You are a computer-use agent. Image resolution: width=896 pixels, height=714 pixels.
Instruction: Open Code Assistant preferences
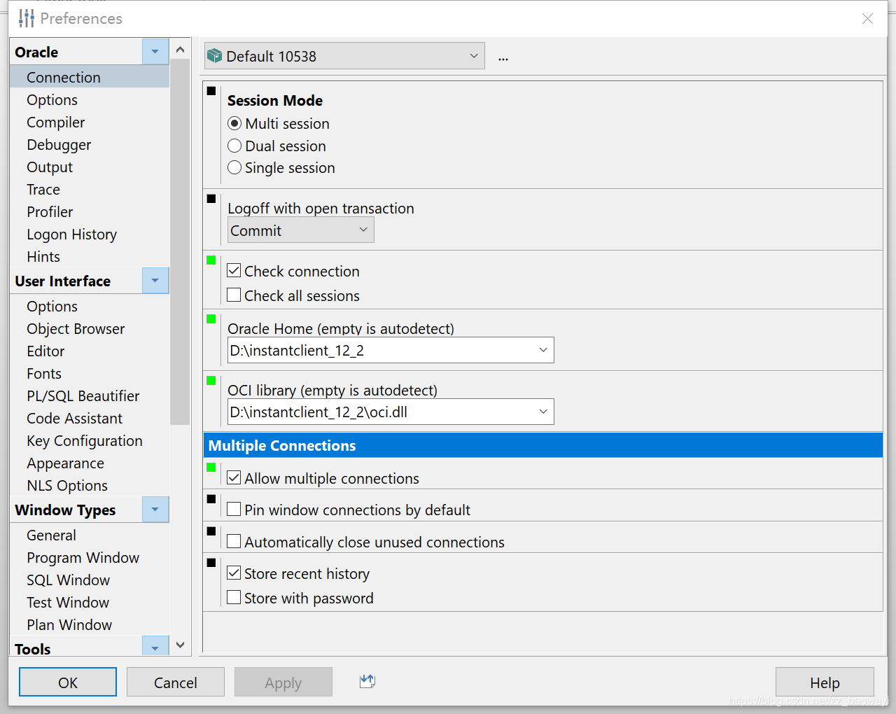click(x=75, y=418)
